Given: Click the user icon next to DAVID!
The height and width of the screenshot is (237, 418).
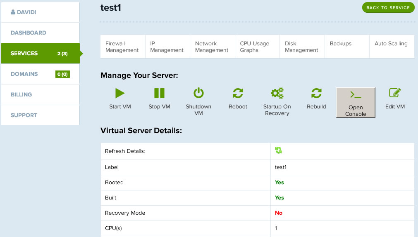Looking at the screenshot, I should tap(13, 12).
